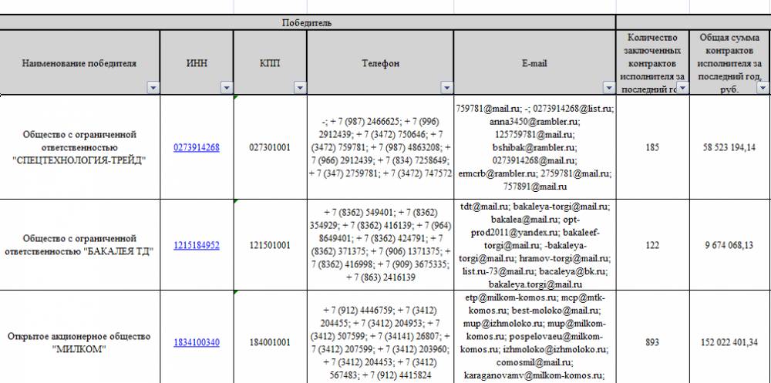Click the ИНН hyperlink 1834100340

tap(197, 342)
